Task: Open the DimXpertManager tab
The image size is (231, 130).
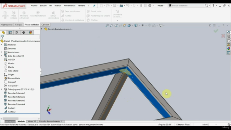Action: [x=23, y=32]
